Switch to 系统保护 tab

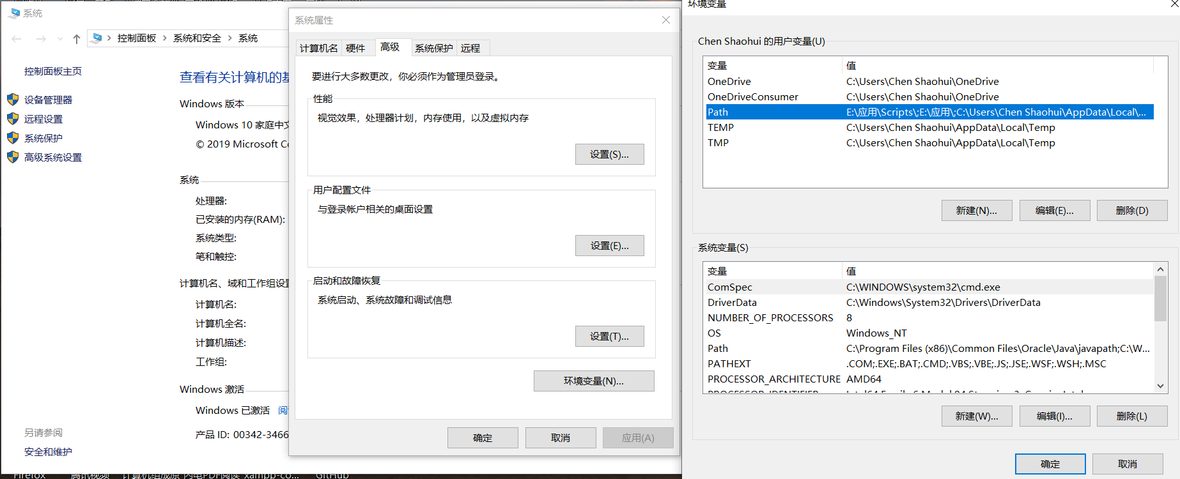(434, 48)
